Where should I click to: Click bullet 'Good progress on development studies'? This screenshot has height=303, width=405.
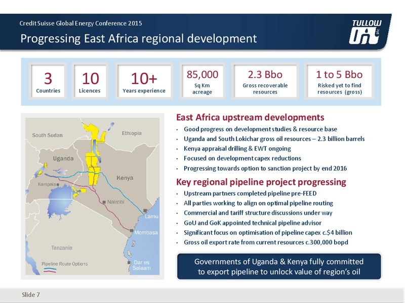coord(260,129)
